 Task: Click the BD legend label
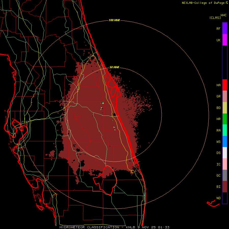click(218, 108)
